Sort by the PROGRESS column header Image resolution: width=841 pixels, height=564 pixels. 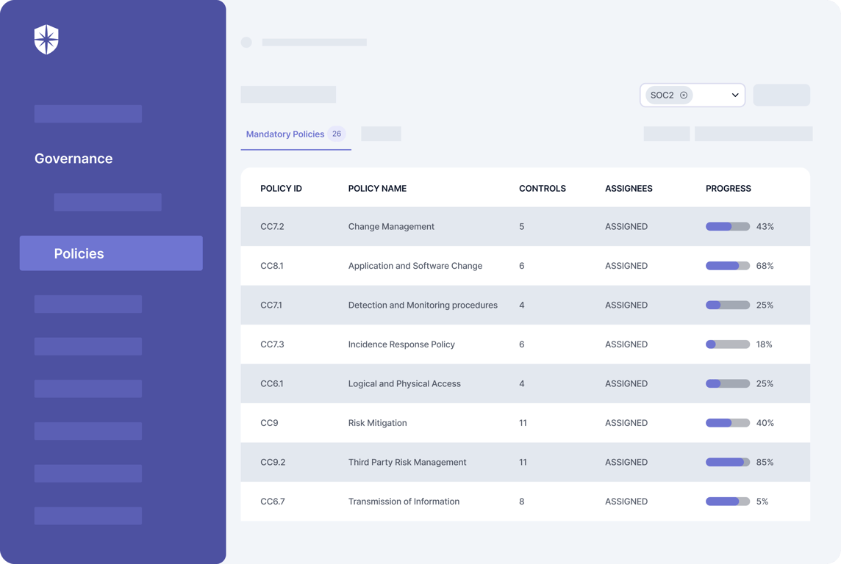click(728, 189)
